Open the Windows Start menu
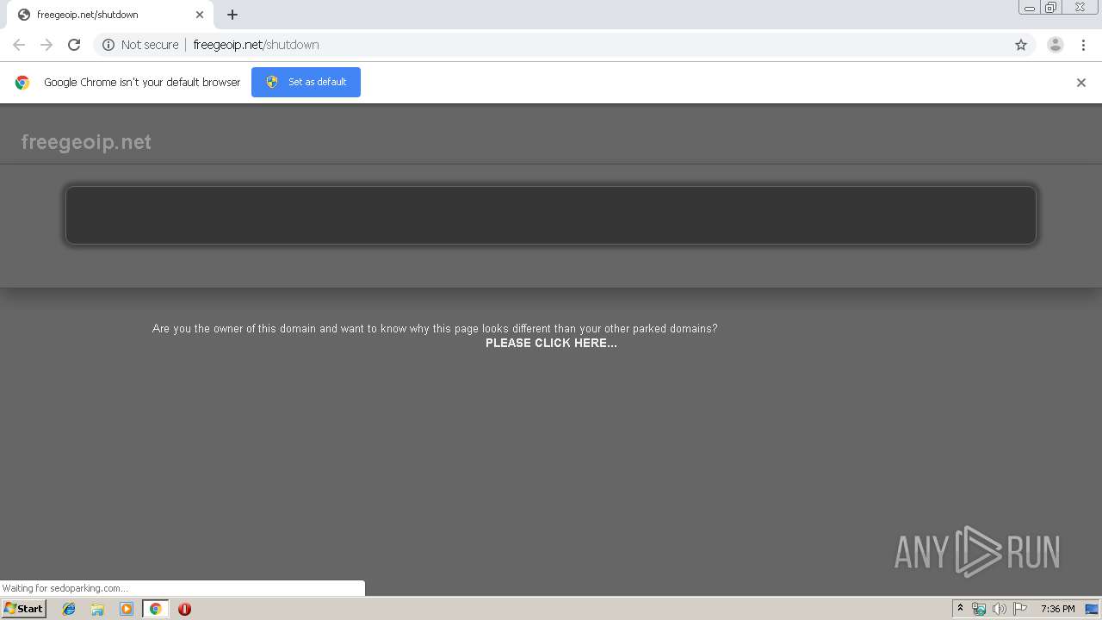This screenshot has height=620, width=1102. click(x=23, y=608)
